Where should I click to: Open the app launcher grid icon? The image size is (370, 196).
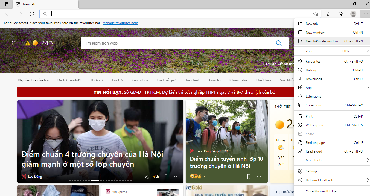coord(14,43)
